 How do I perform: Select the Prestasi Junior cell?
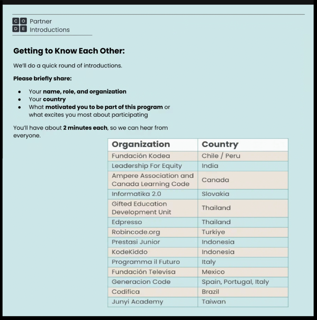tap(136, 242)
